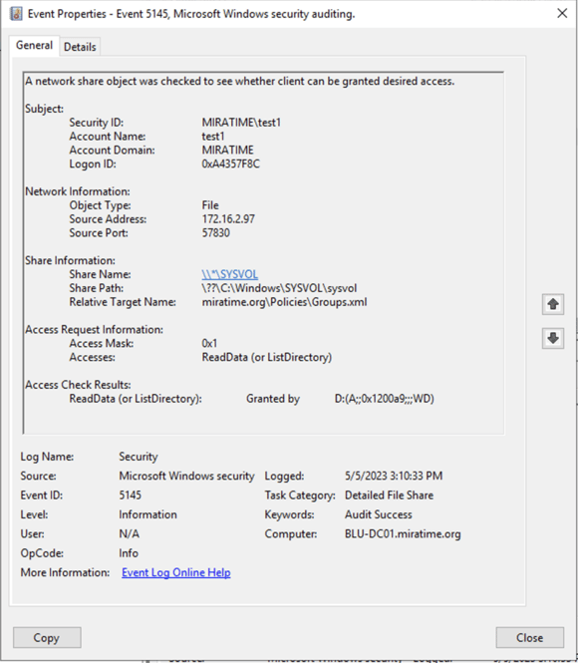The height and width of the screenshot is (663, 578).
Task: Click the Task Category Detailed File Share field
Action: coord(389,496)
